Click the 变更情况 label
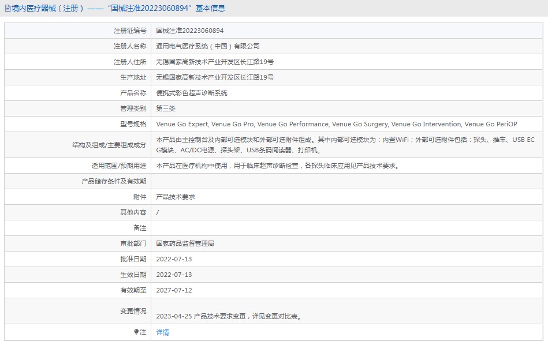 (133, 311)
